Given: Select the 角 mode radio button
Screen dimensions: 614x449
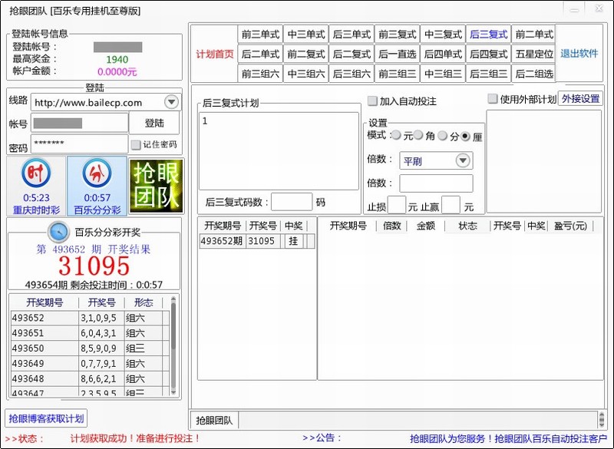Looking at the screenshot, I should pyautogui.click(x=419, y=136).
